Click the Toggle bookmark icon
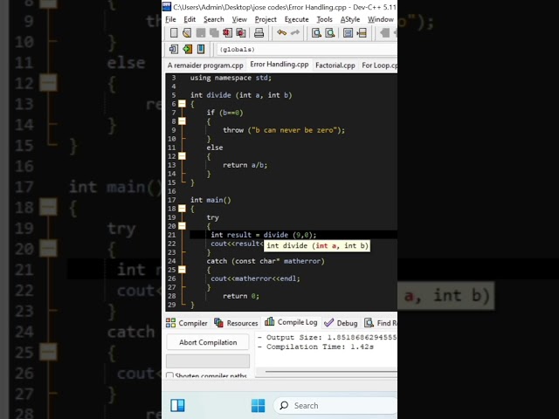Image resolution: width=559 pixels, height=419 pixels. [187, 49]
